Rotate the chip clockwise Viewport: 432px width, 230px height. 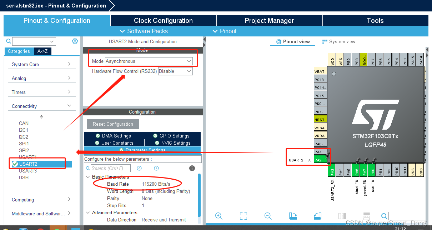(293, 216)
